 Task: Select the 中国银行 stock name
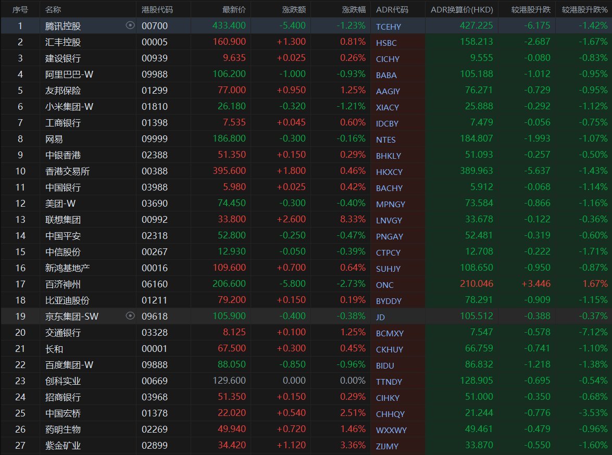(63, 187)
